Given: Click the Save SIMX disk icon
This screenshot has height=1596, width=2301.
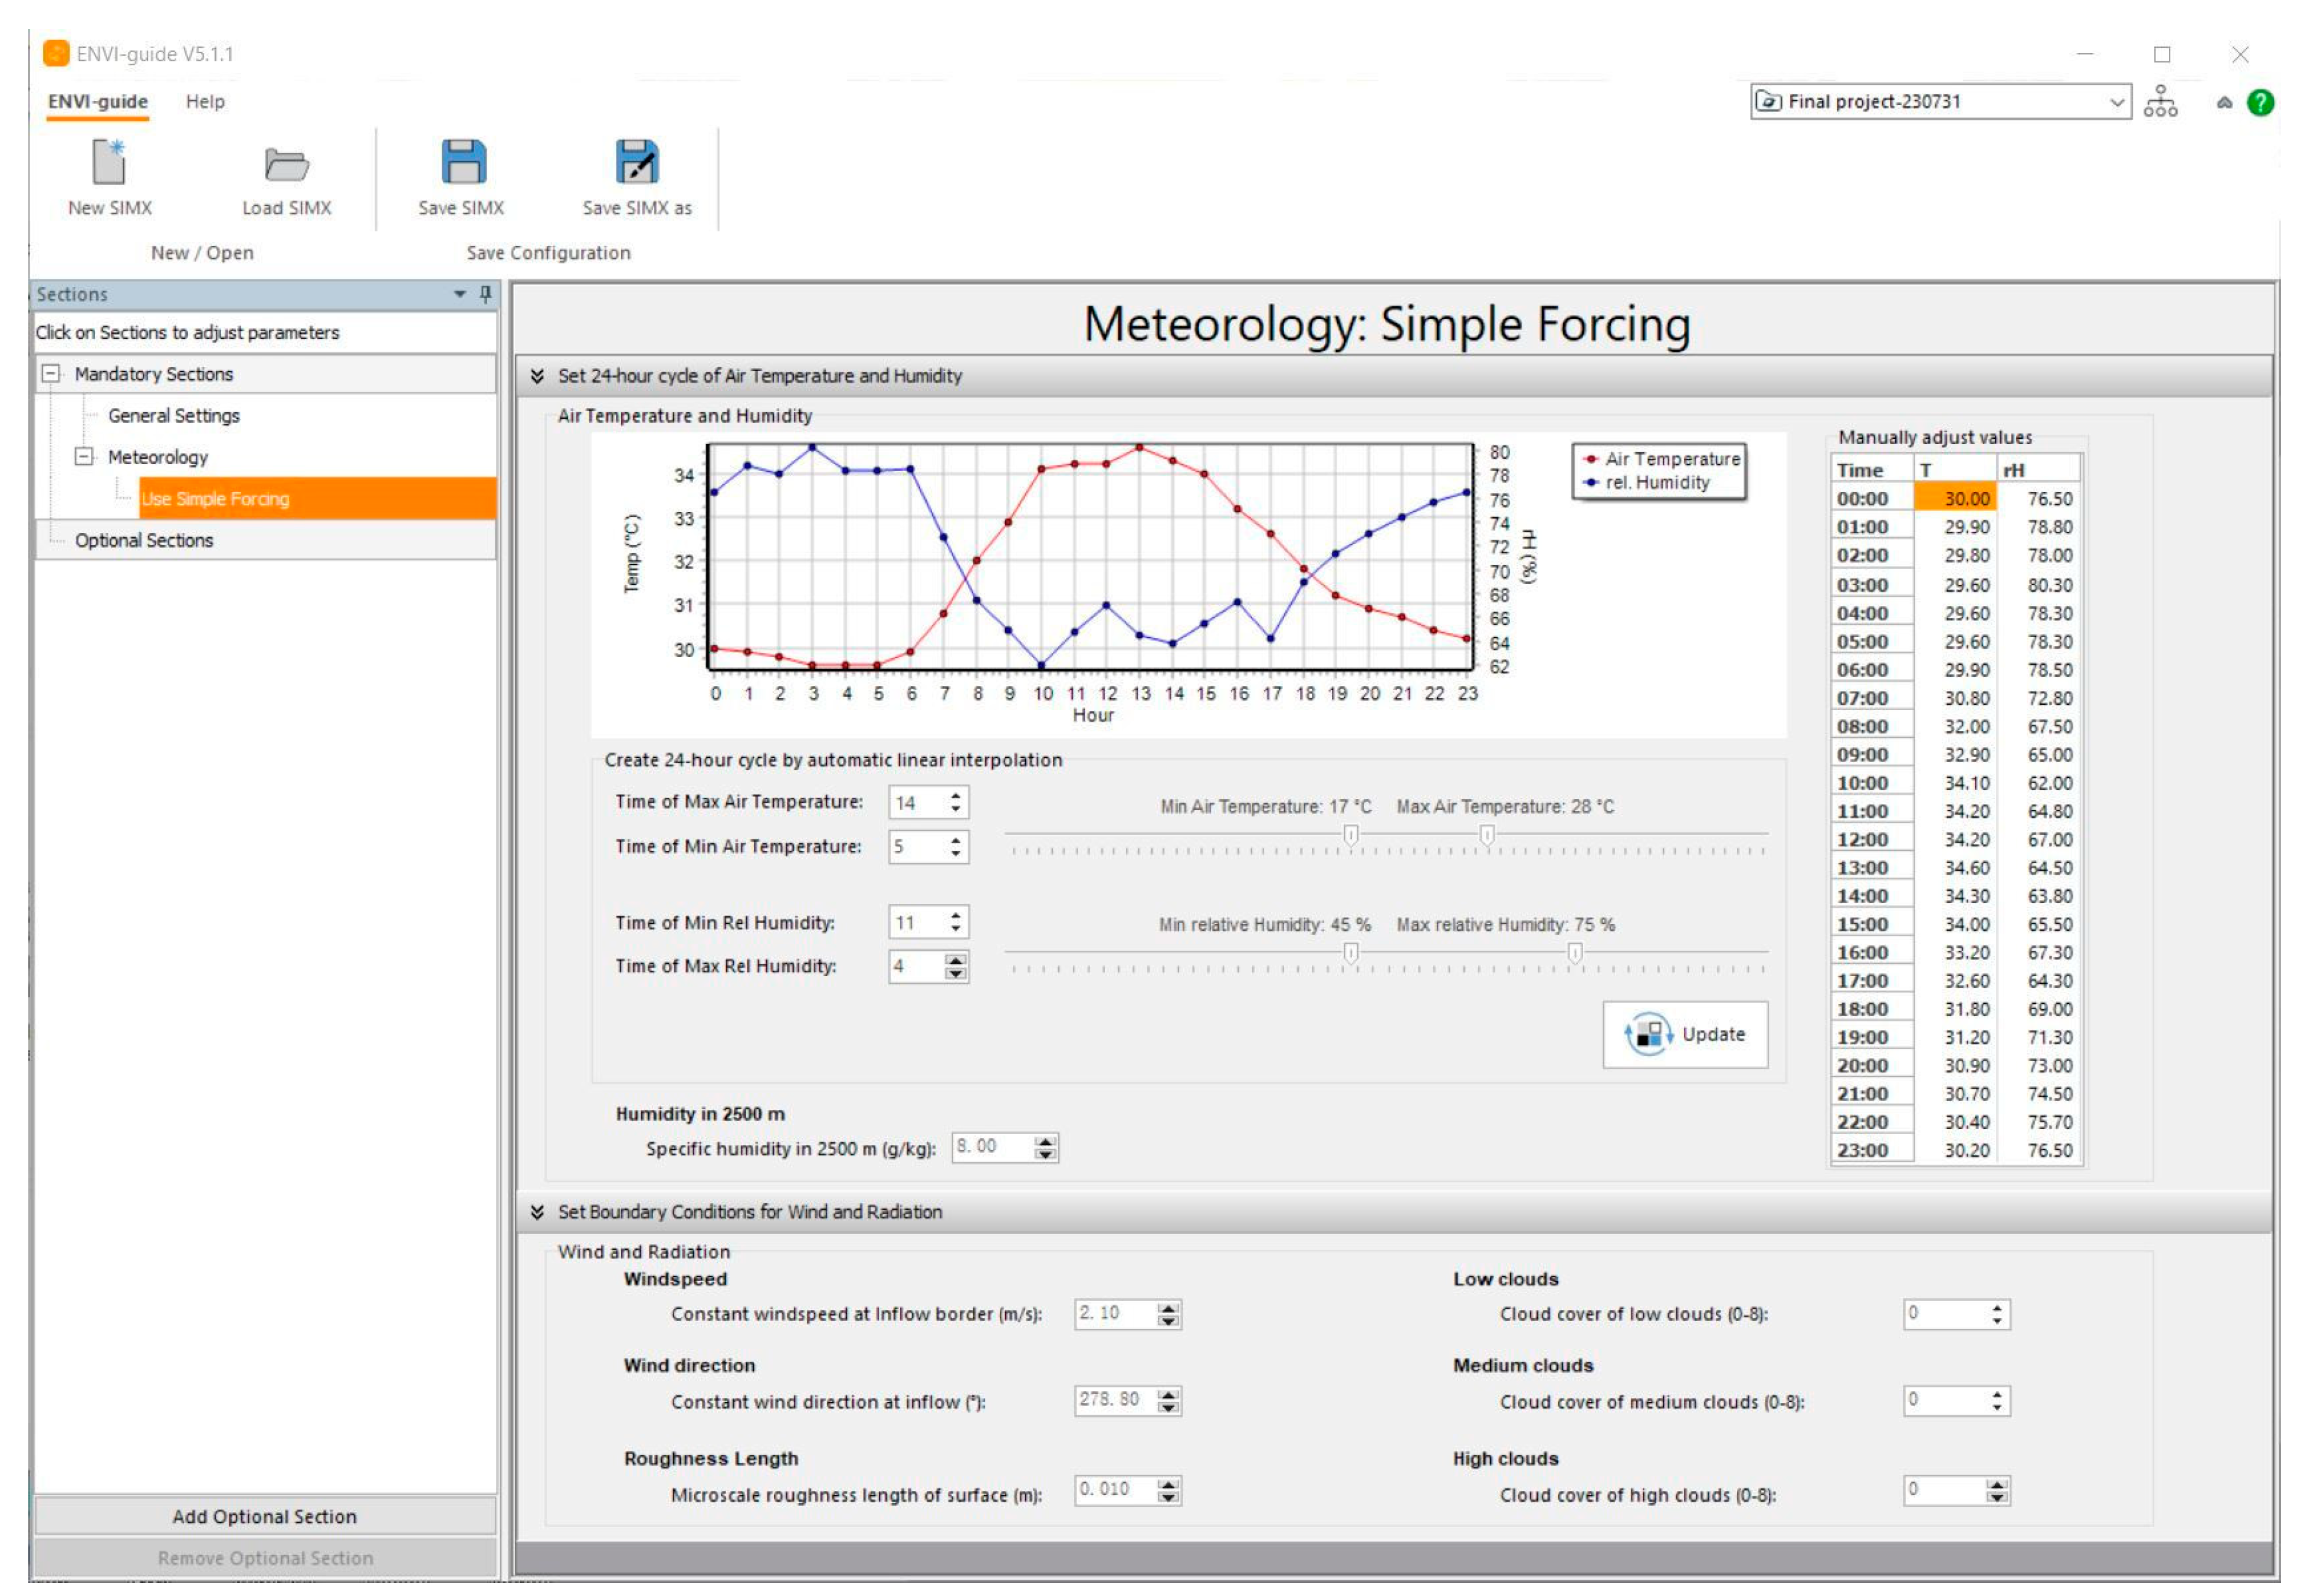Looking at the screenshot, I should click(463, 162).
